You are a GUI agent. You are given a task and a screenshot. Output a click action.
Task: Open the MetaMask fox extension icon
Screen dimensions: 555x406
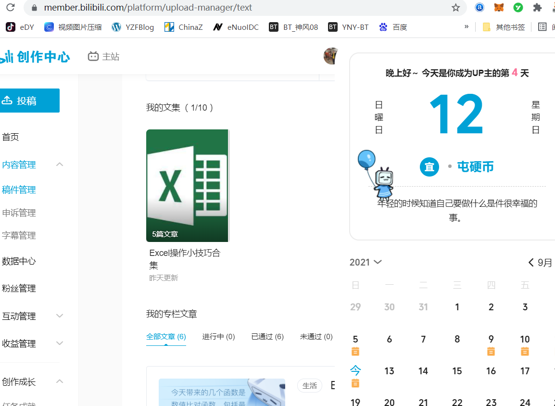coord(499,8)
